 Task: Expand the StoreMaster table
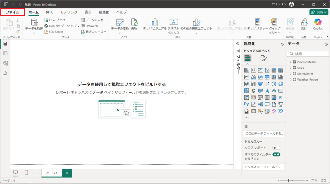[x=291, y=74]
